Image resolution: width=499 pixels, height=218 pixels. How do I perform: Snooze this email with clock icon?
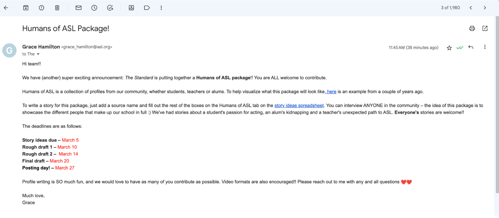[94, 8]
